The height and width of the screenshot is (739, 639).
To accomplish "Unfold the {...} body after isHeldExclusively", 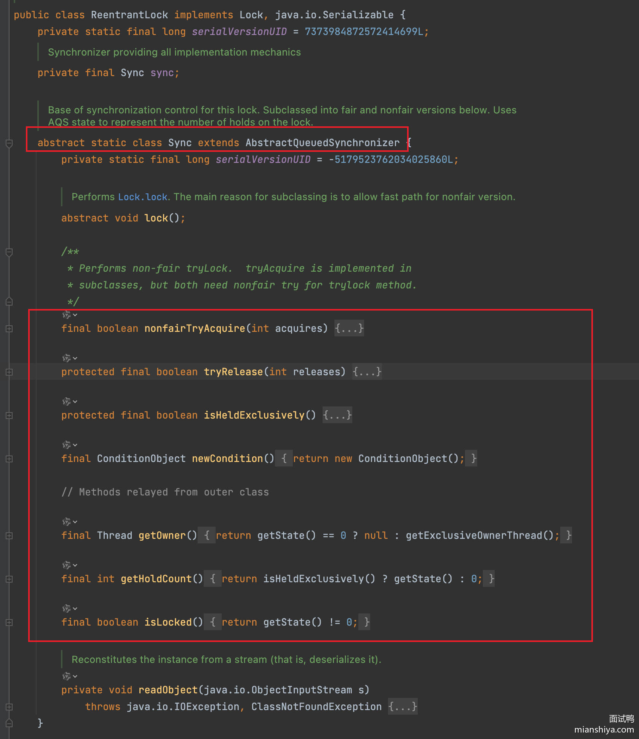I will coord(337,415).
